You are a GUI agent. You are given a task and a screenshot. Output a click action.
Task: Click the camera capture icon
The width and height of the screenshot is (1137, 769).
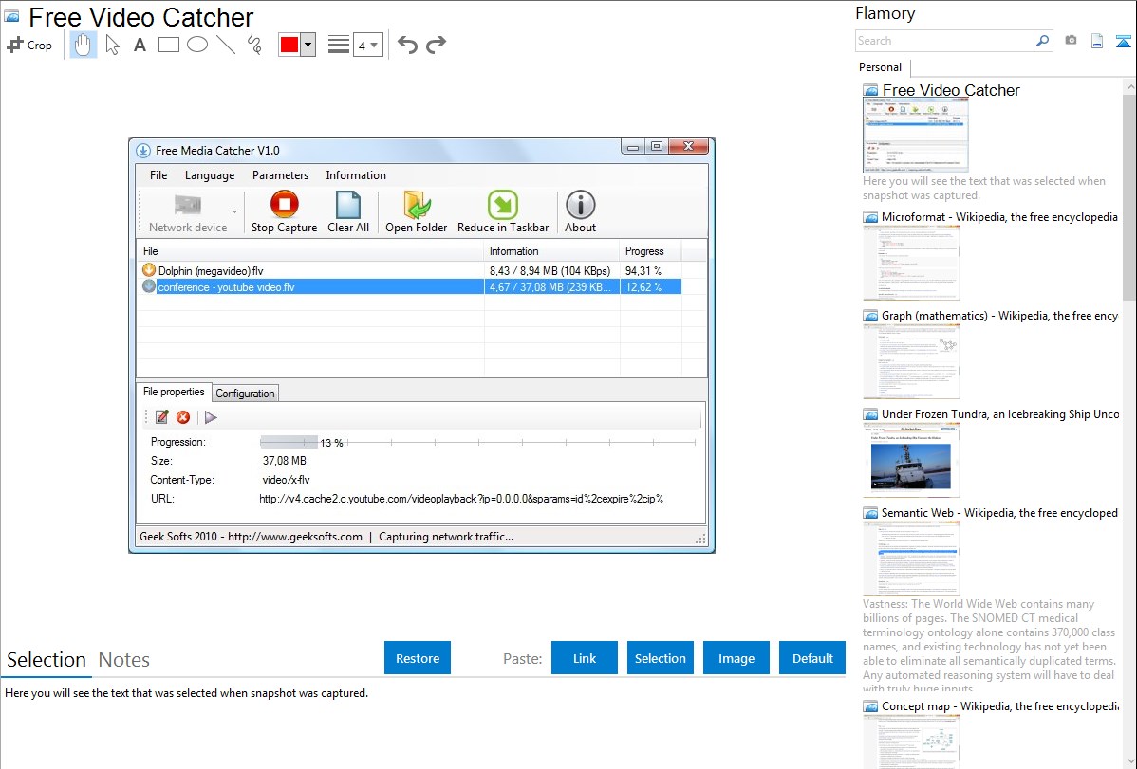point(1071,41)
